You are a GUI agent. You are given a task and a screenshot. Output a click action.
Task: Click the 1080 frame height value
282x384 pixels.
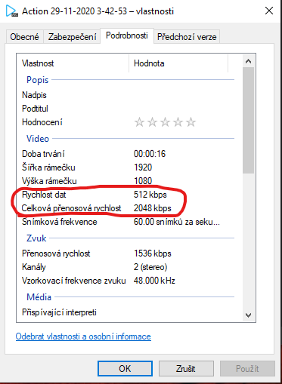point(143,181)
